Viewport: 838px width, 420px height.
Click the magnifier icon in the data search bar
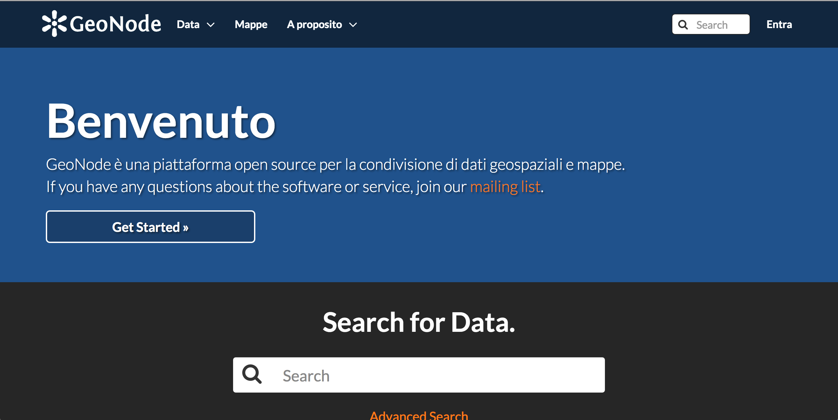pyautogui.click(x=252, y=375)
